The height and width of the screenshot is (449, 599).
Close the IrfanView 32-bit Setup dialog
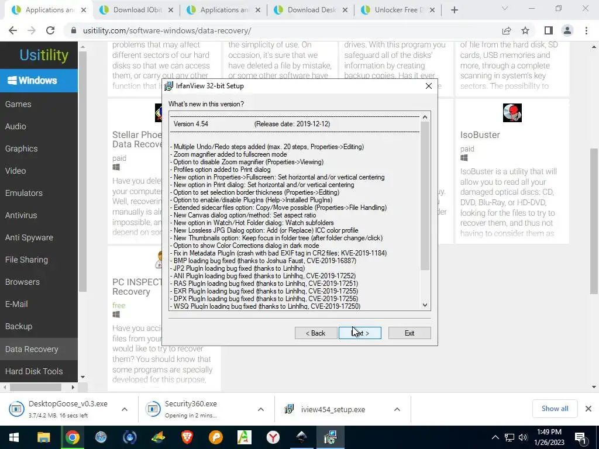click(x=429, y=86)
